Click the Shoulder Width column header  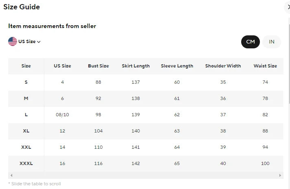(x=223, y=66)
